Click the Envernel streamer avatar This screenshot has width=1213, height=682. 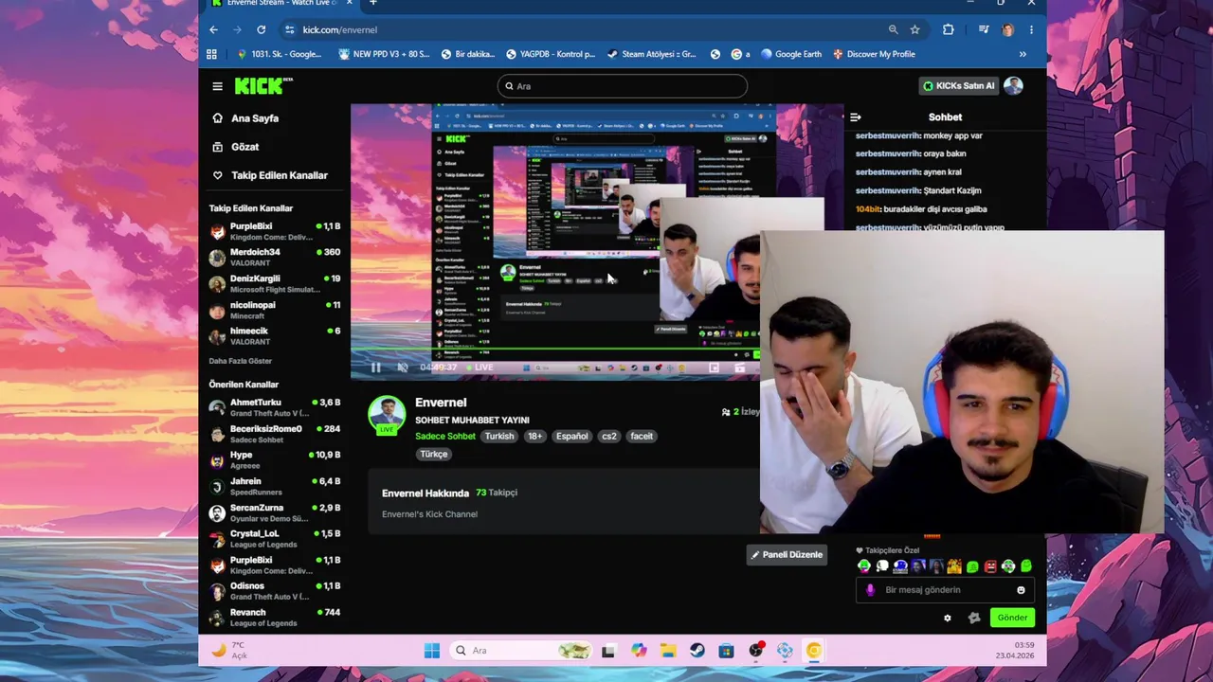point(387,415)
